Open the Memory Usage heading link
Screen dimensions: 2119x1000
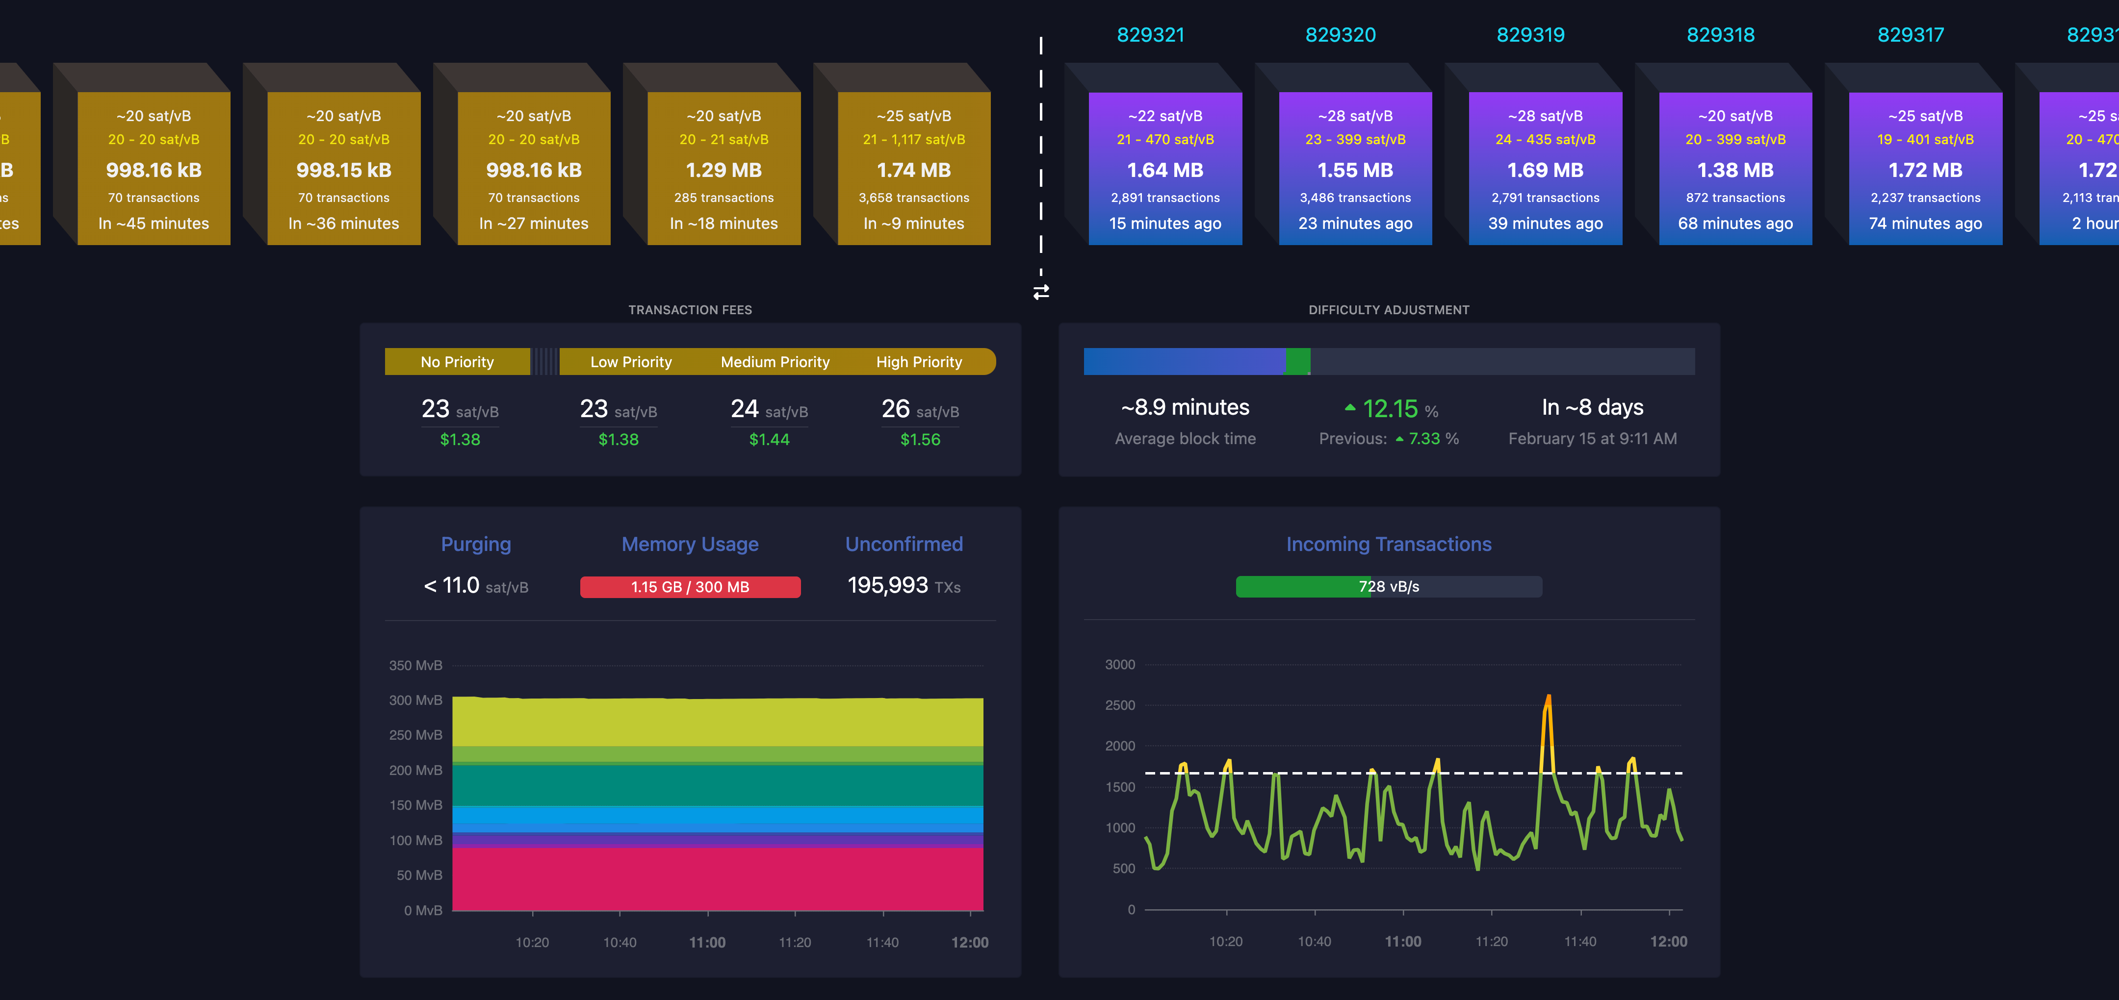[689, 545]
